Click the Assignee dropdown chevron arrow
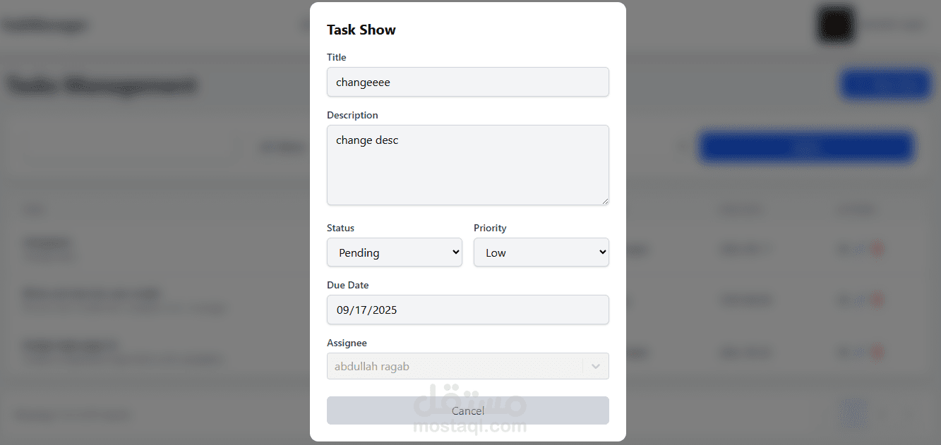This screenshot has height=445, width=941. tap(595, 366)
